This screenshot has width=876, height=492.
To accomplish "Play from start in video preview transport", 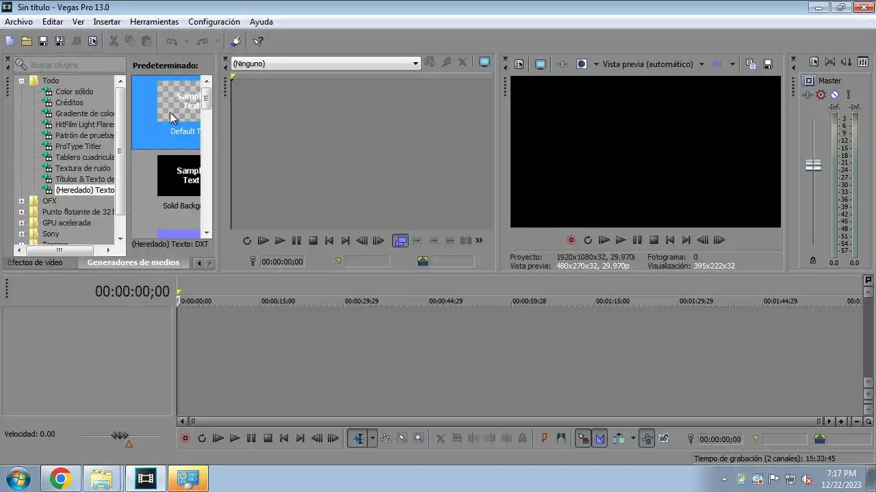I will tap(604, 241).
